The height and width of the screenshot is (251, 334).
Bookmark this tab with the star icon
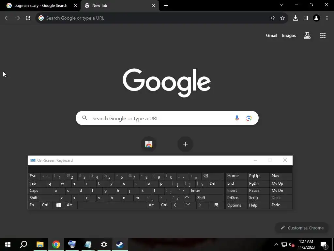point(282,18)
